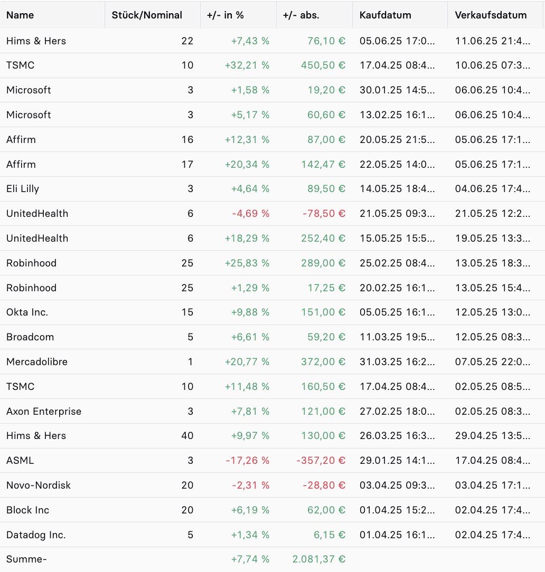Image resolution: width=545 pixels, height=572 pixels.
Task: Select the first Hims & Hers row
Action: coord(272,41)
